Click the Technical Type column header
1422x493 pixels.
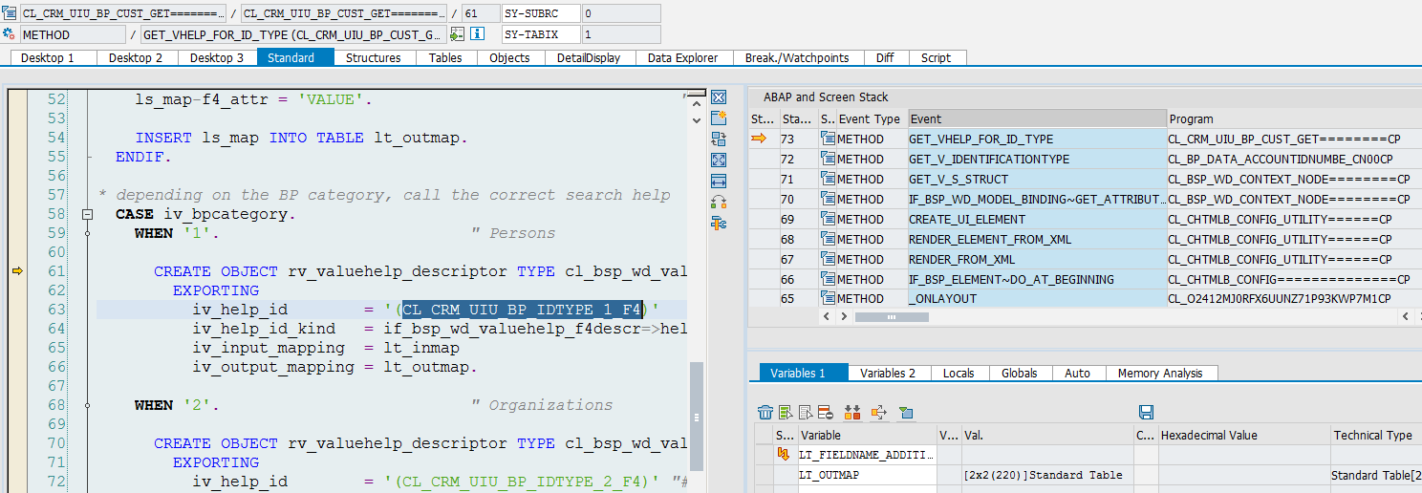click(1376, 435)
